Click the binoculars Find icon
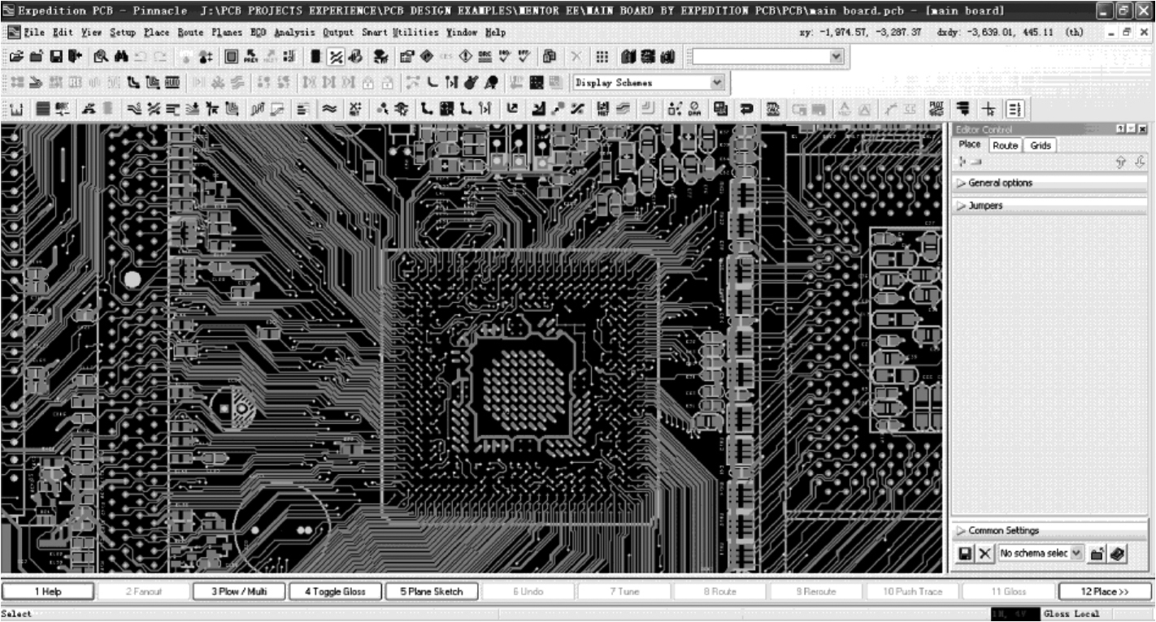 coord(121,57)
